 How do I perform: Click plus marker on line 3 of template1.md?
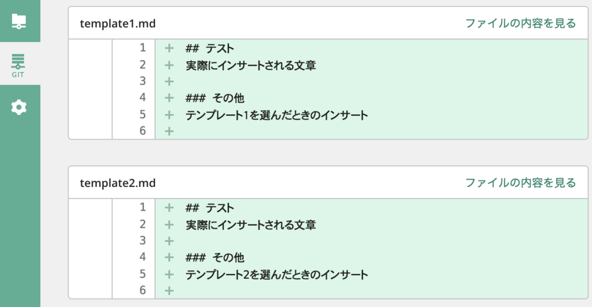(x=169, y=81)
